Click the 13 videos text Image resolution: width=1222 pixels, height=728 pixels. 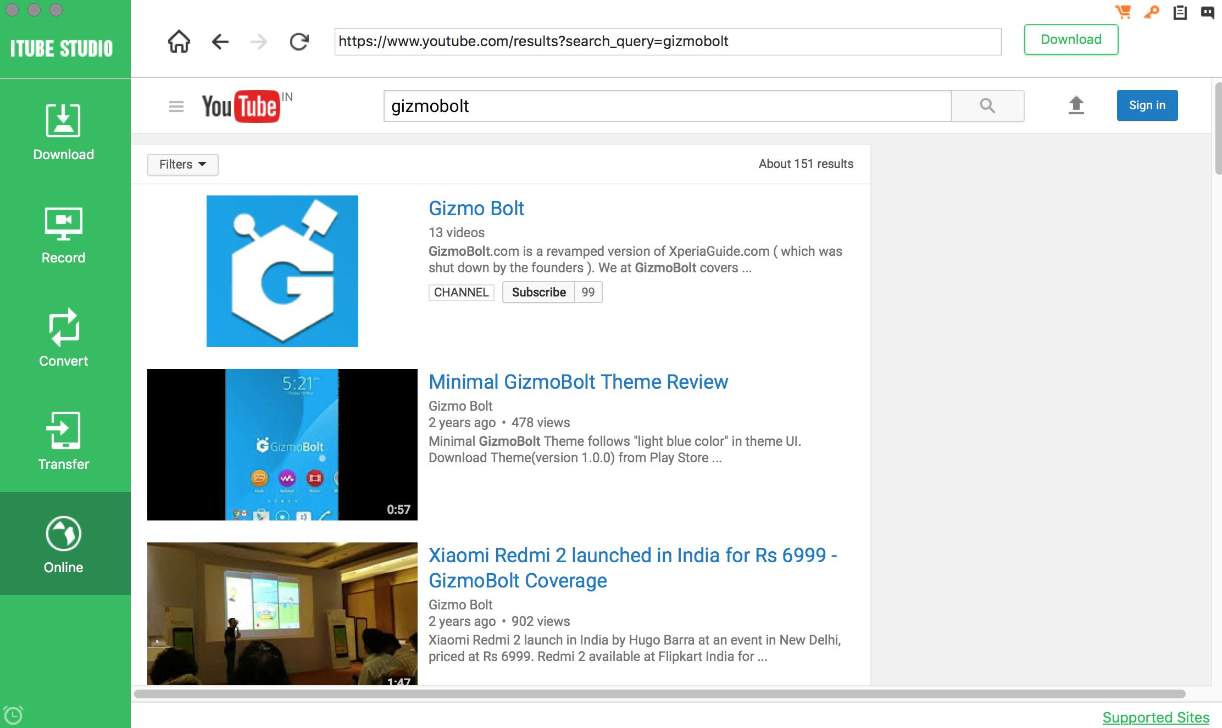[457, 233]
